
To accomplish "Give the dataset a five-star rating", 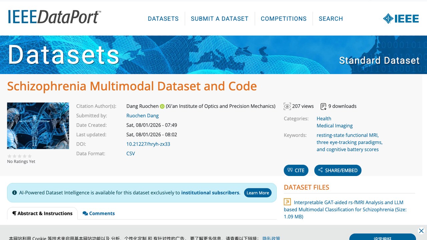I will 30,156.
